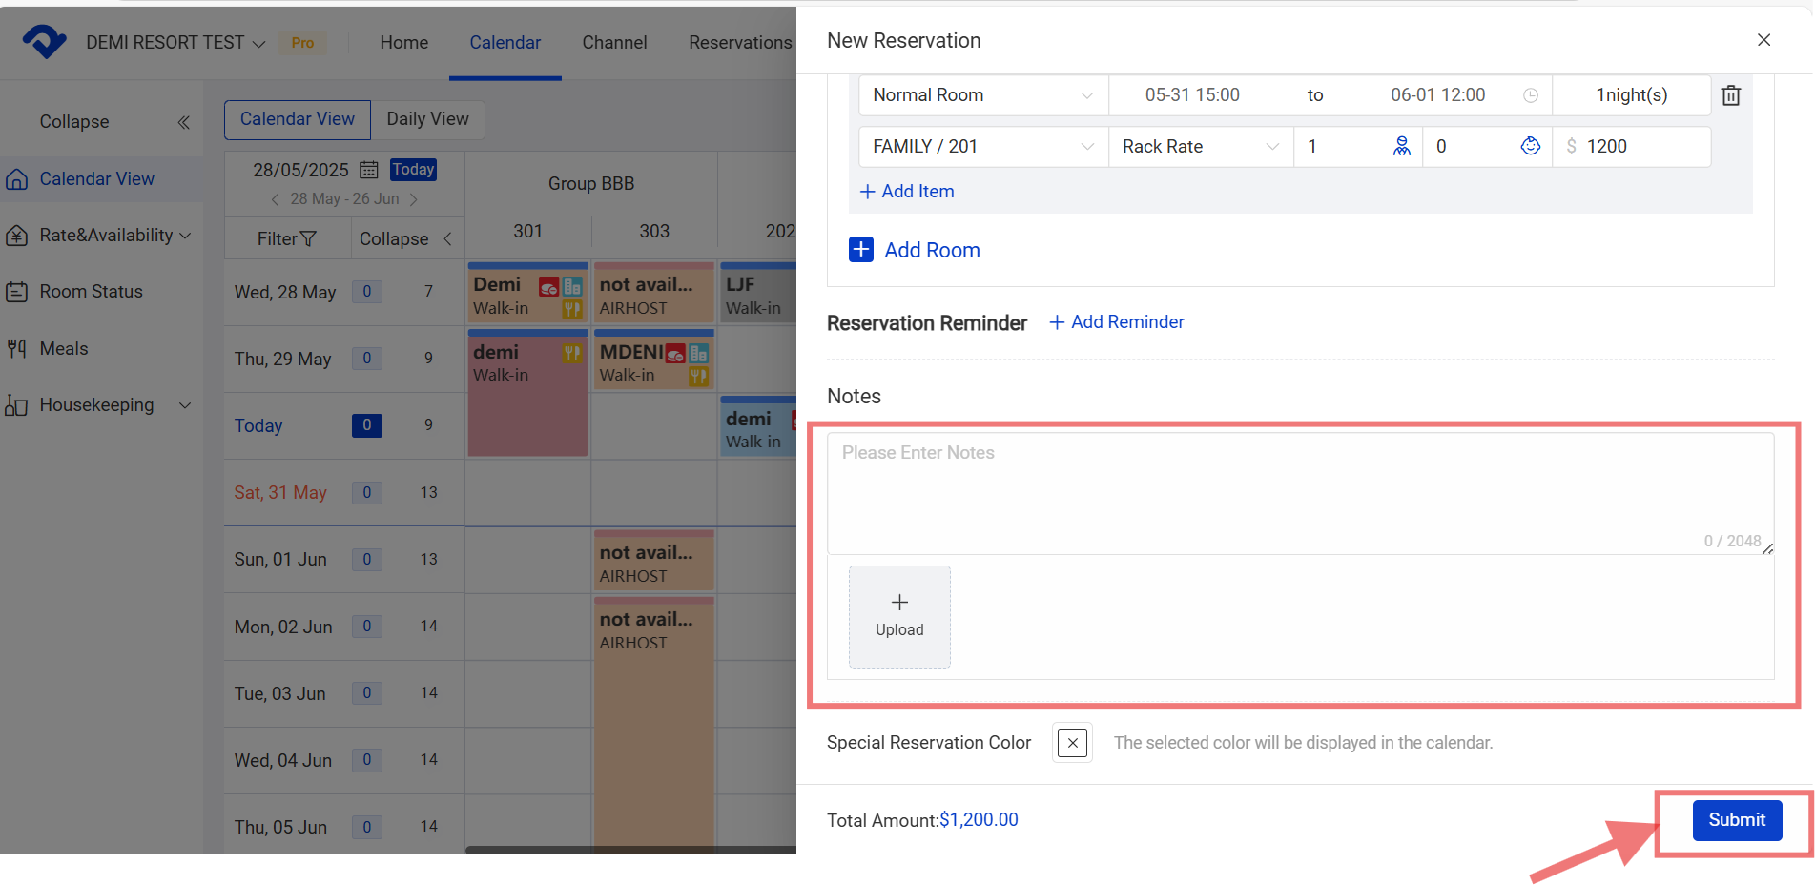Click the adult guest icon
The width and height of the screenshot is (1815, 885).
(x=1401, y=146)
